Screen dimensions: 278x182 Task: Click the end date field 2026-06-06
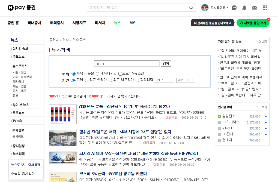tap(186, 80)
